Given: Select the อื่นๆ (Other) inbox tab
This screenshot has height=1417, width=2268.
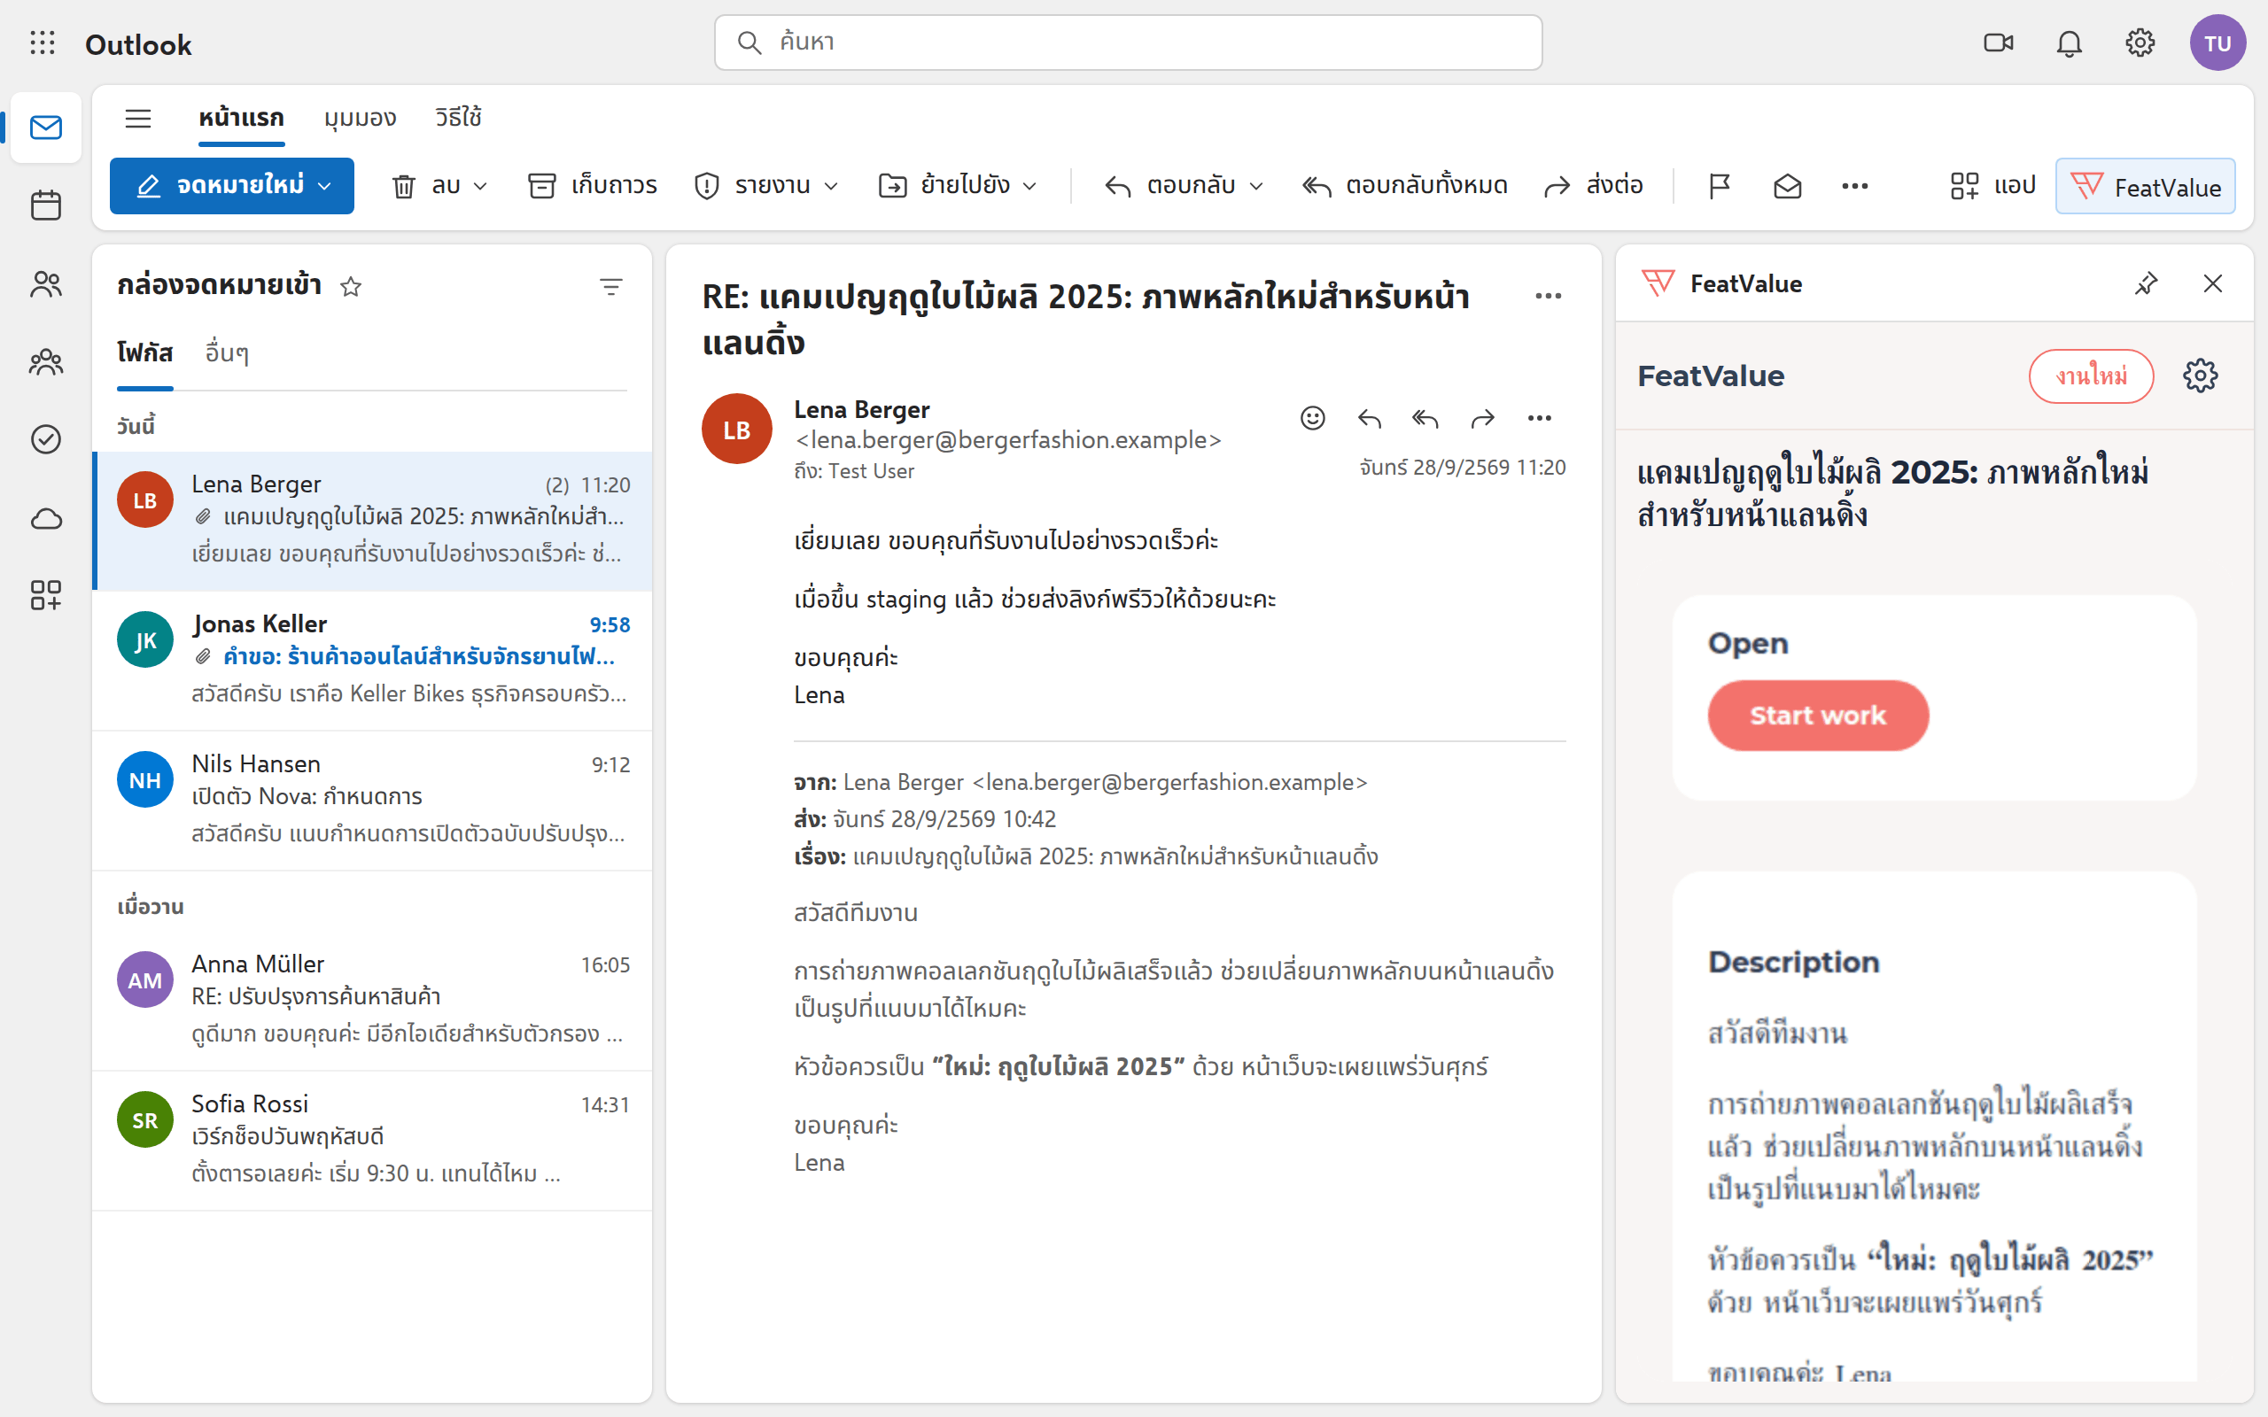Looking at the screenshot, I should coord(227,353).
